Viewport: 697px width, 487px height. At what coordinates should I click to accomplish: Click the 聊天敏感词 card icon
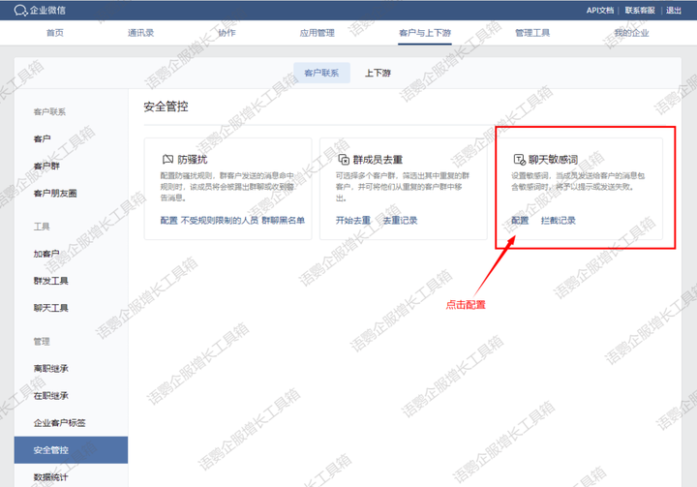(x=519, y=159)
